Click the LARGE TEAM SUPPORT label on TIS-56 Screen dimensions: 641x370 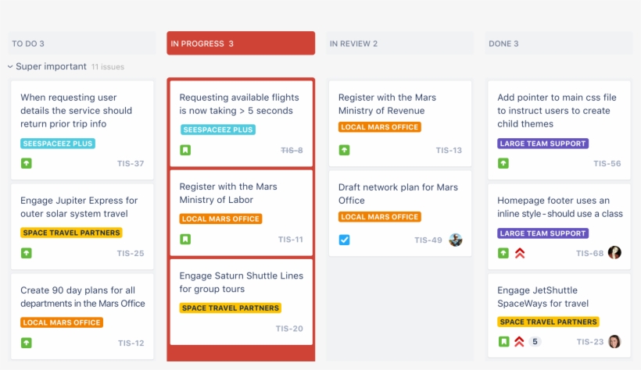pos(543,144)
